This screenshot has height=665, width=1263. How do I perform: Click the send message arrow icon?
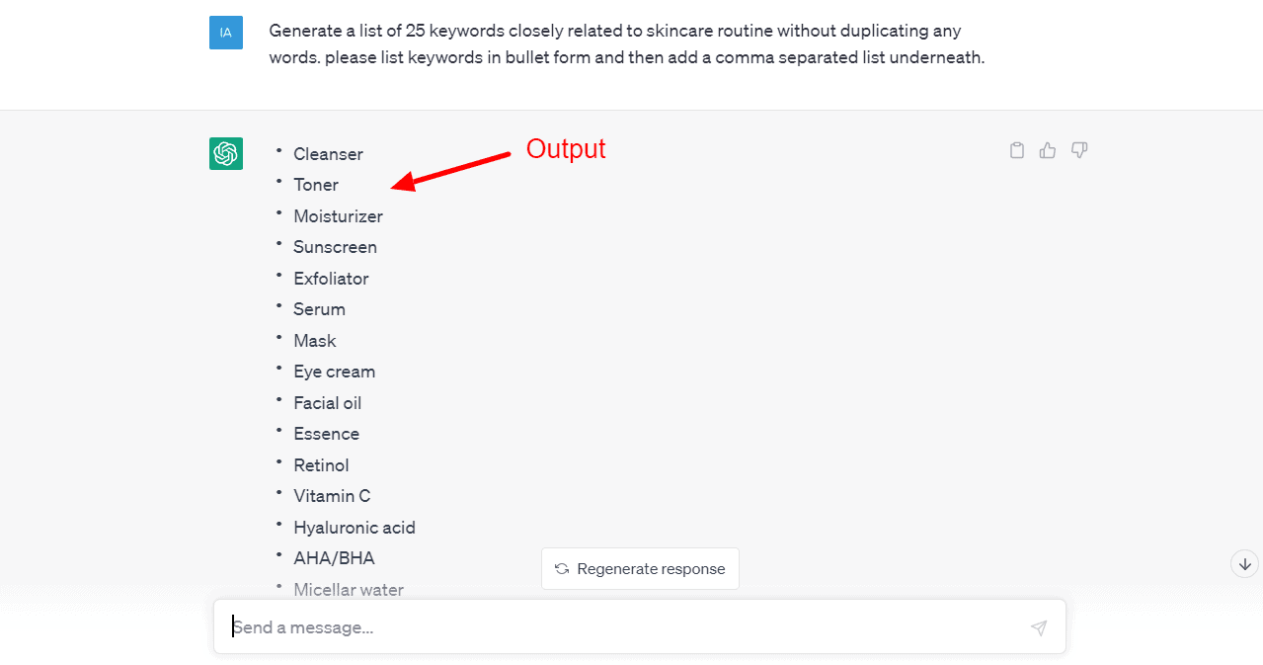[1038, 627]
